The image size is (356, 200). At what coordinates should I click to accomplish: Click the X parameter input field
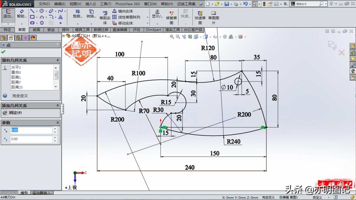pos(31,130)
